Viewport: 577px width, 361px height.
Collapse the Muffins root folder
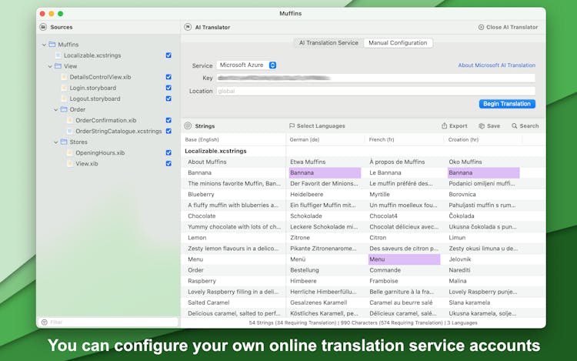click(x=44, y=45)
